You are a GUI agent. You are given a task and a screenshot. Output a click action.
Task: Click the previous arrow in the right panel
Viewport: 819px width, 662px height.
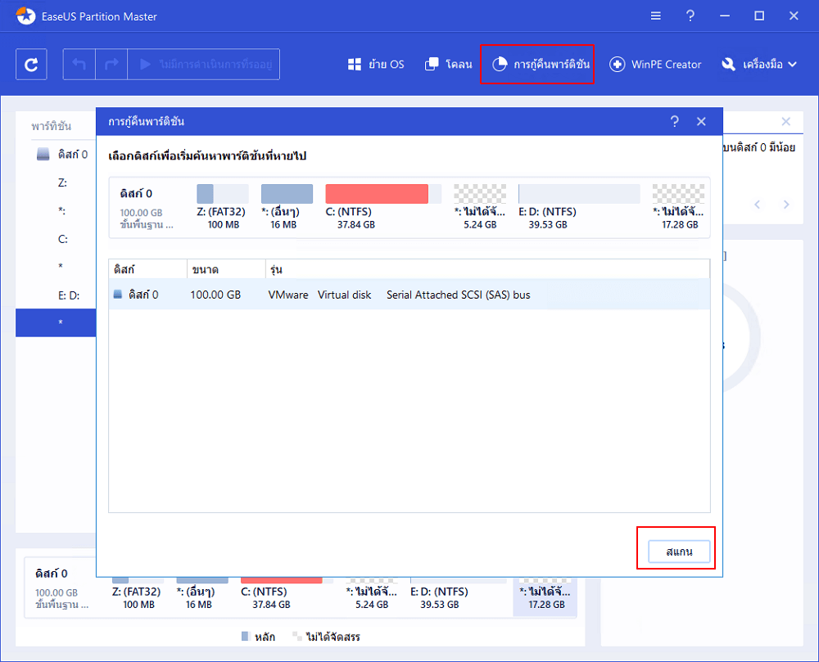click(757, 205)
